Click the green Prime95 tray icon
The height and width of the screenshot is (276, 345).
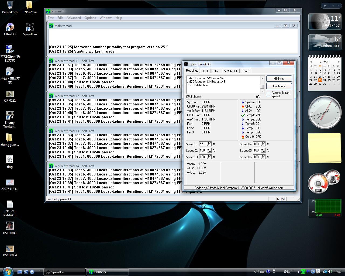coord(303,272)
